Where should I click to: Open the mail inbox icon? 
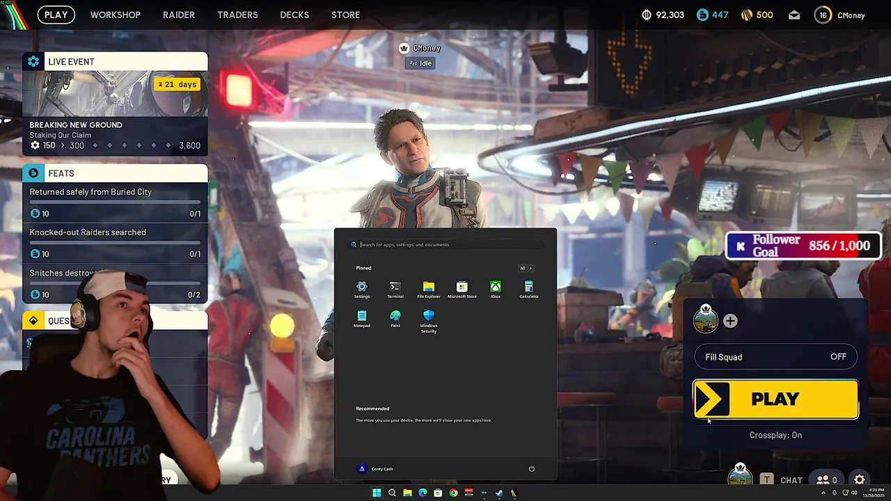pos(794,15)
